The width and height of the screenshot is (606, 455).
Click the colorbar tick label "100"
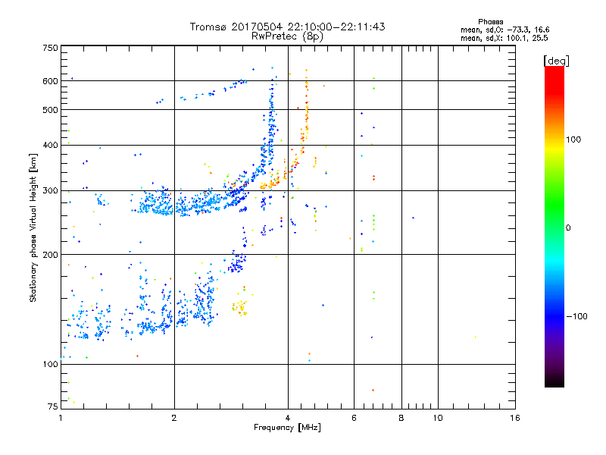click(573, 140)
